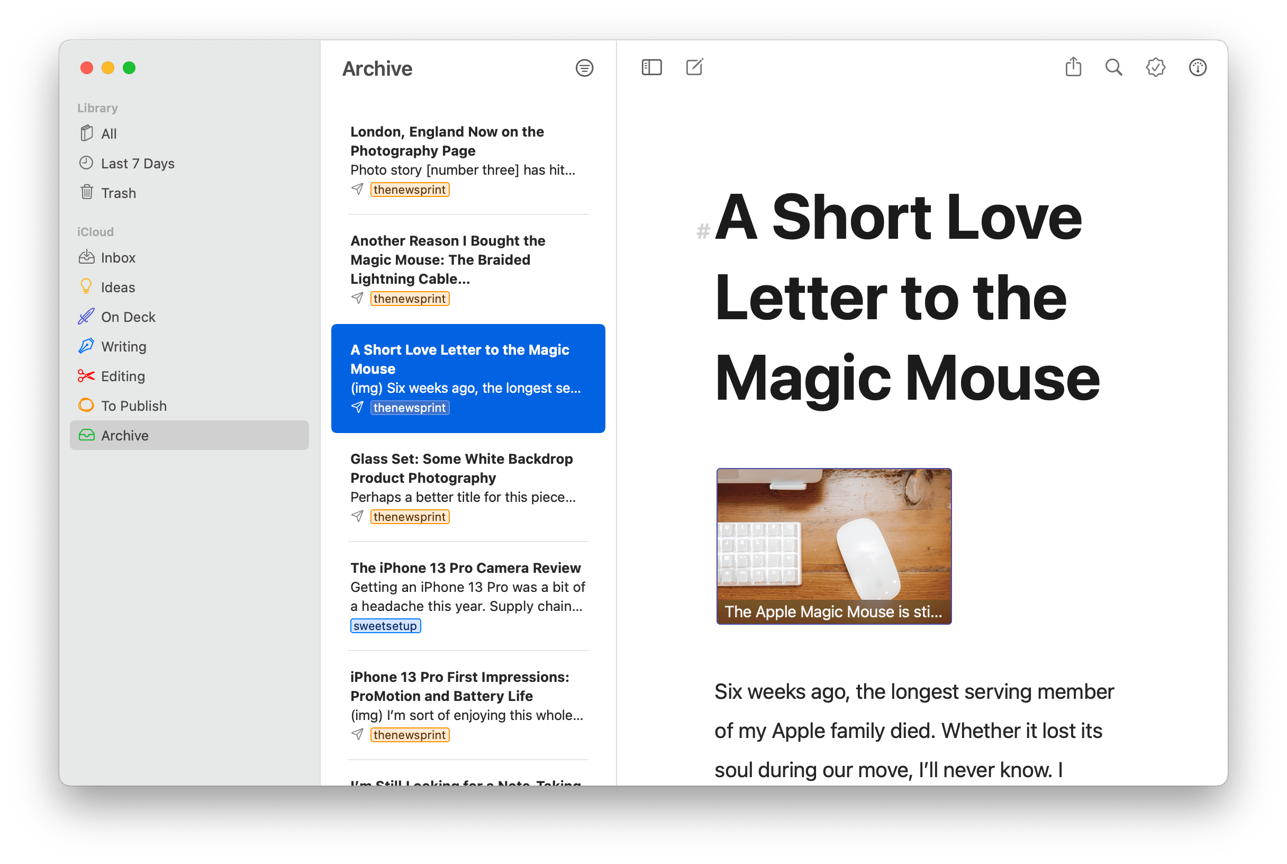Click the Editing scissors icon

[86, 376]
